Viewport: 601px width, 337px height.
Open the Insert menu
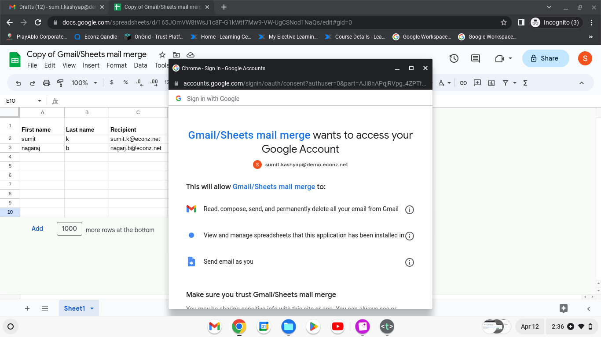click(x=91, y=65)
